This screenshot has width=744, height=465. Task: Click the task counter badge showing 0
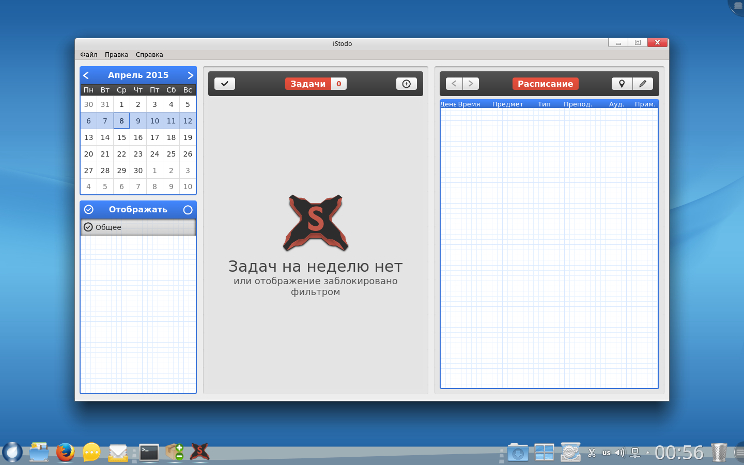(339, 84)
